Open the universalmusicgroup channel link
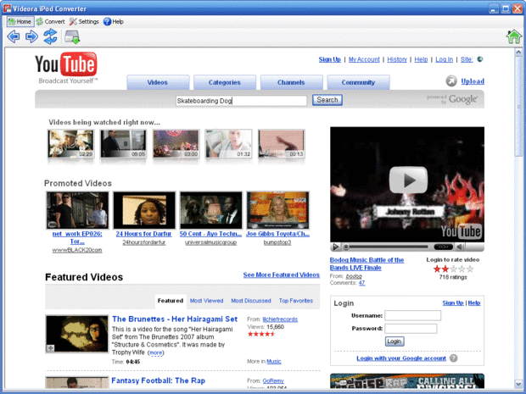 [x=210, y=242]
